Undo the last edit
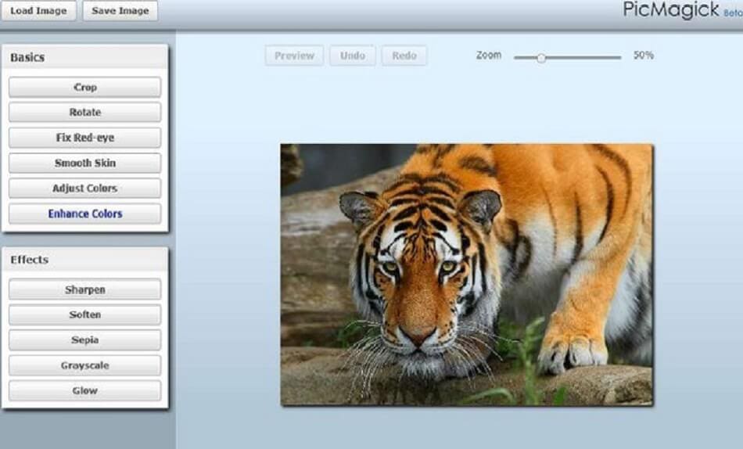This screenshot has height=449, width=743. 353,56
